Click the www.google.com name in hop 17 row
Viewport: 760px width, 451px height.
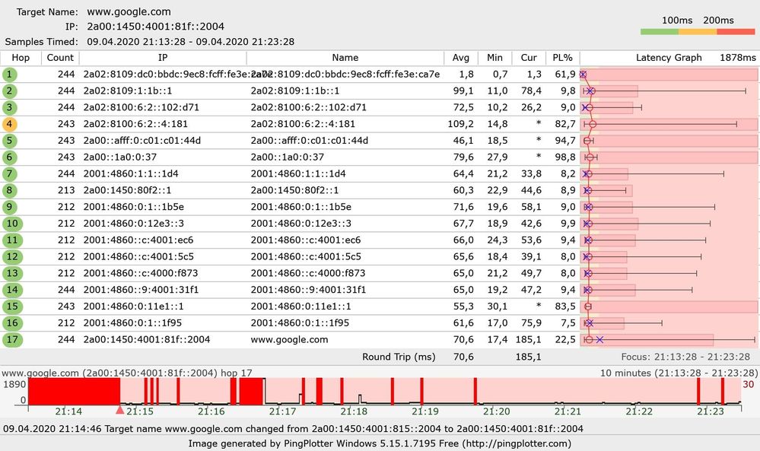coord(289,340)
